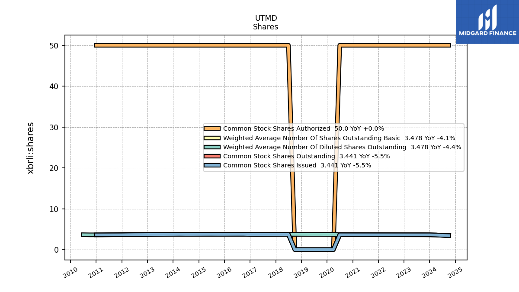Viewport: 519px width, 292px height.
Task: Click the x-axis label 2017
Action: click(x=250, y=272)
